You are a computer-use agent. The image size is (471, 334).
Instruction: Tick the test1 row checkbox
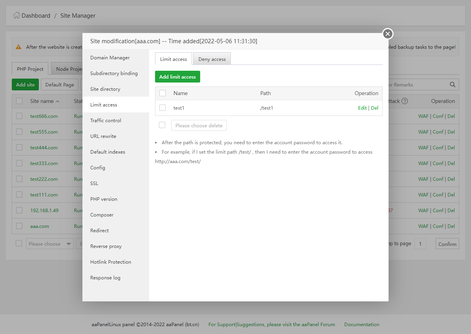point(162,108)
